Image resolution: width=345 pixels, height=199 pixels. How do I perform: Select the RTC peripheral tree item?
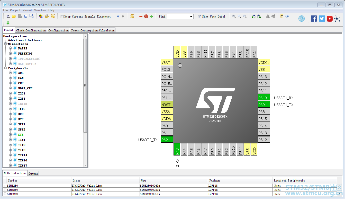pyautogui.click(x=21, y=119)
